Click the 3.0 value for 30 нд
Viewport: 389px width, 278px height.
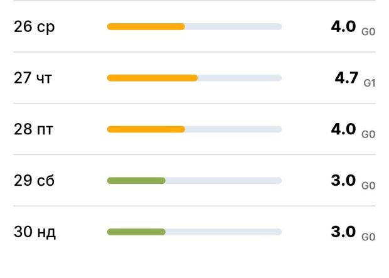pyautogui.click(x=343, y=232)
